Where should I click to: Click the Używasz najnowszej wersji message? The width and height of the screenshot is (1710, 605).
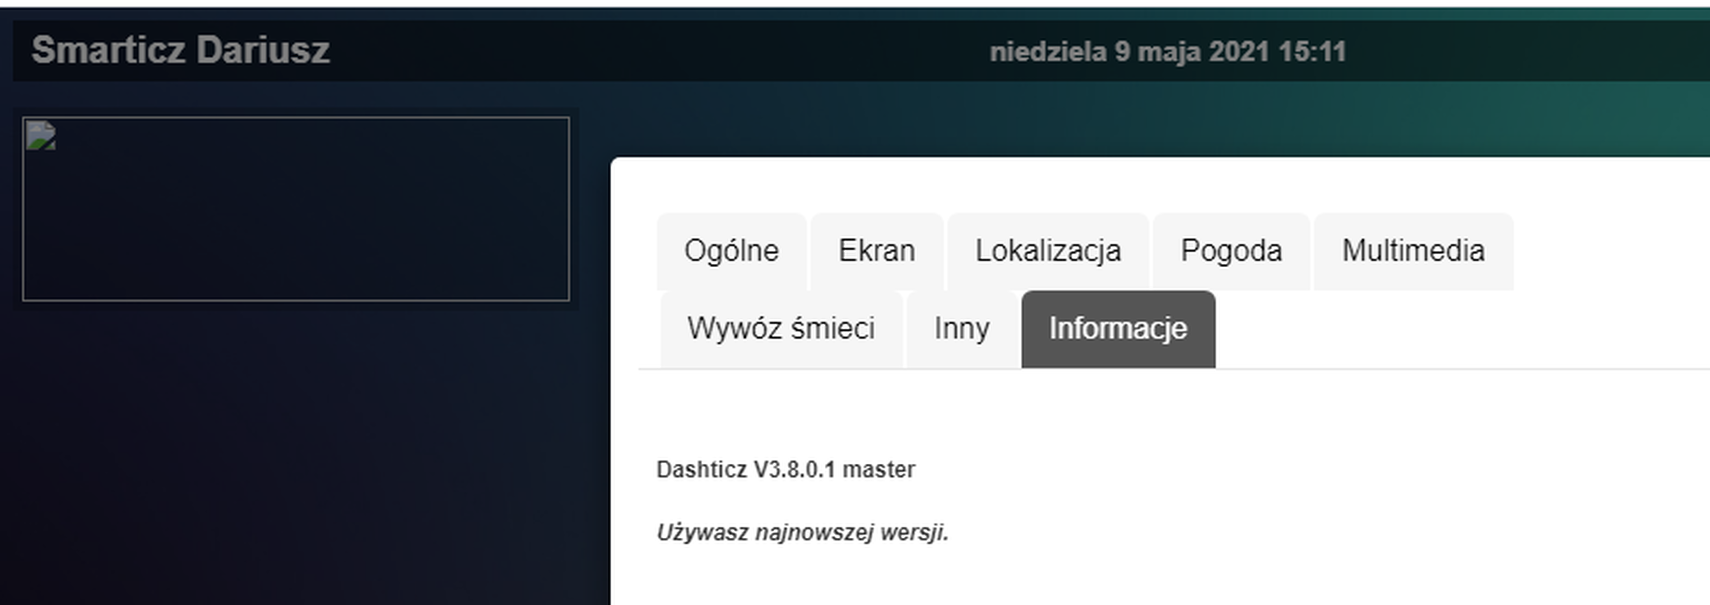802,533
